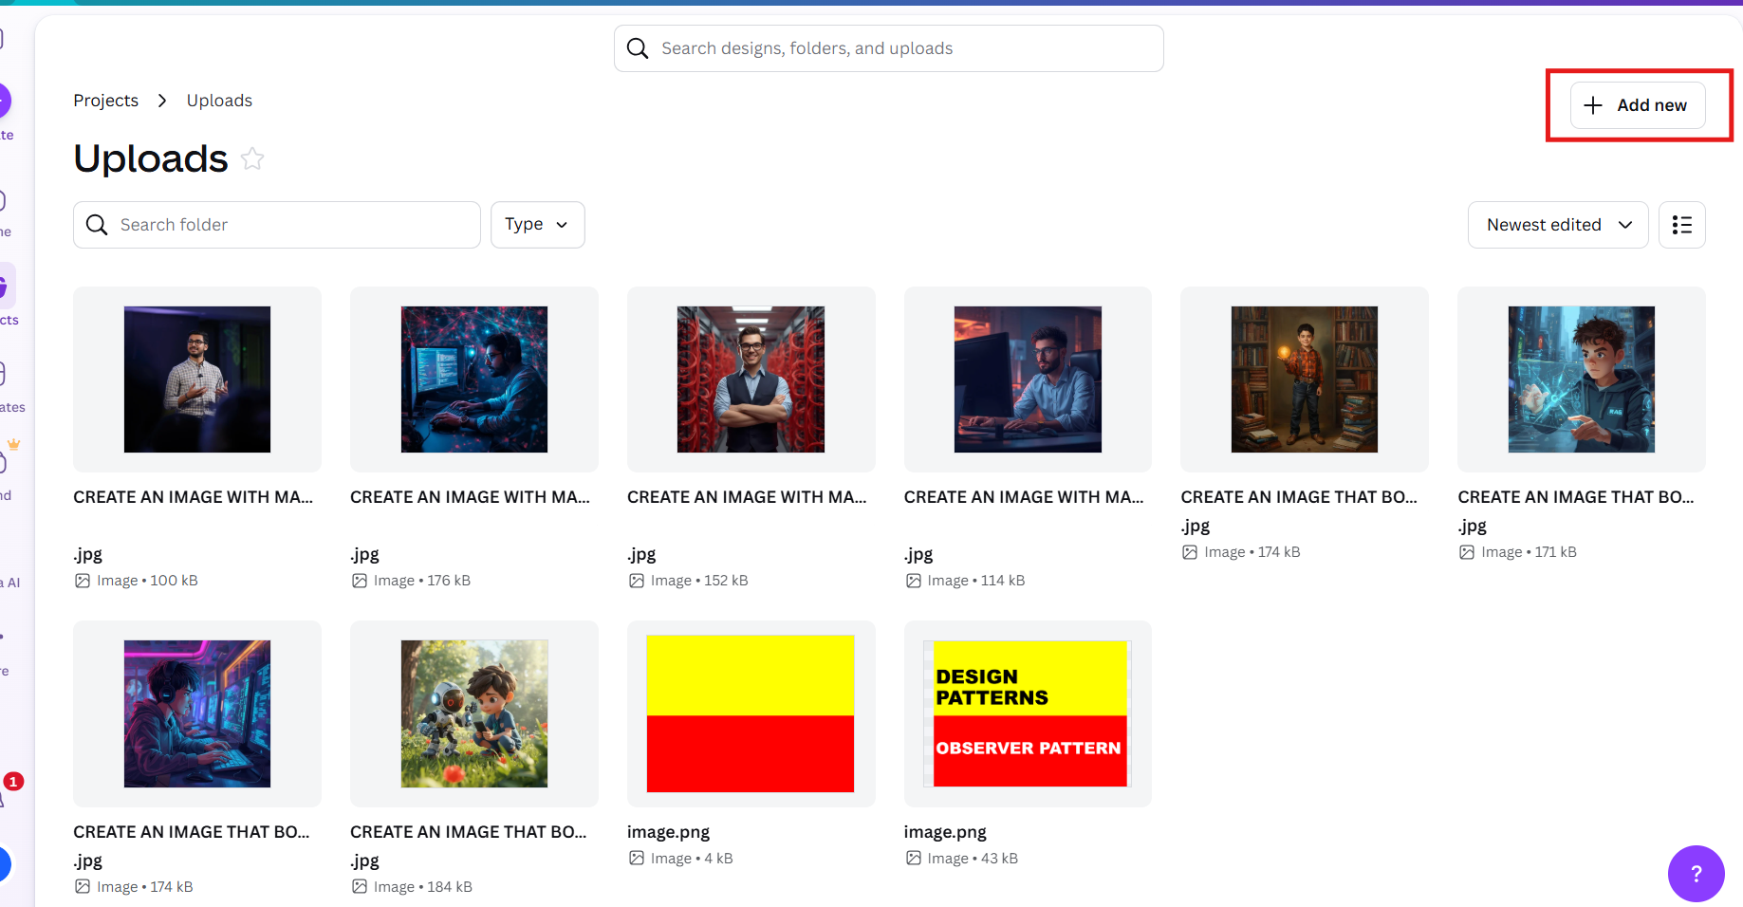Open the boy with robot image thumbnail

[x=473, y=713]
